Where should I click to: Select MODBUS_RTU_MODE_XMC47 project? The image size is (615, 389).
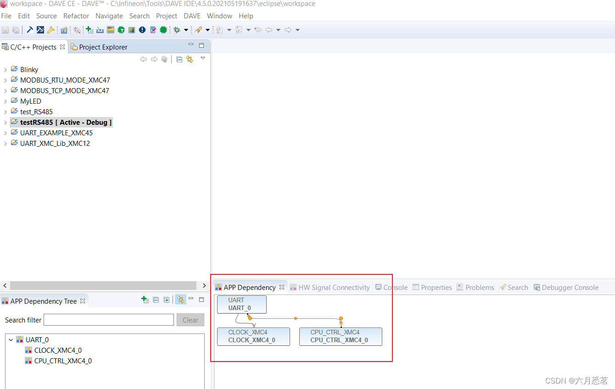pos(65,80)
